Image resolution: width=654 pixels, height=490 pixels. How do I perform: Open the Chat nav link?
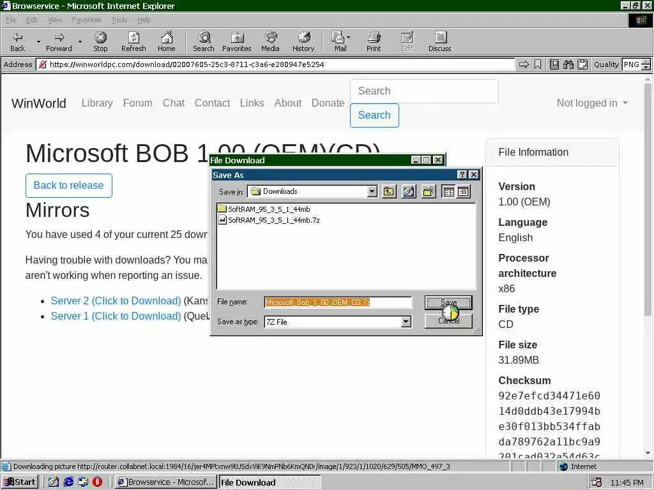(x=174, y=103)
